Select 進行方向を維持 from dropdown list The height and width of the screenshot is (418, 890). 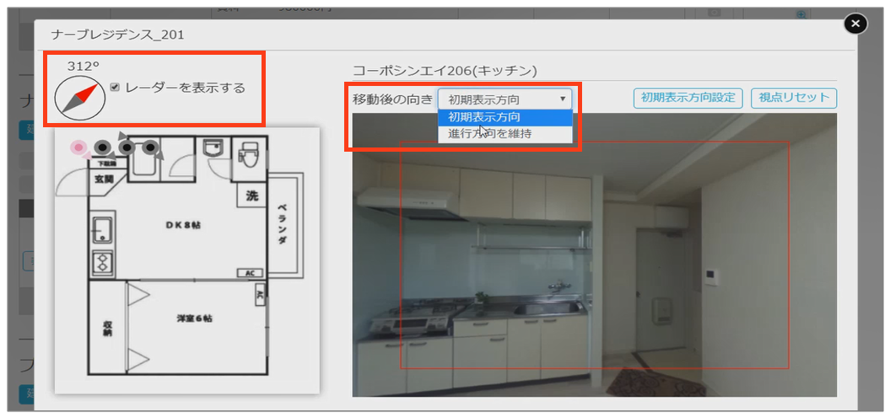504,134
